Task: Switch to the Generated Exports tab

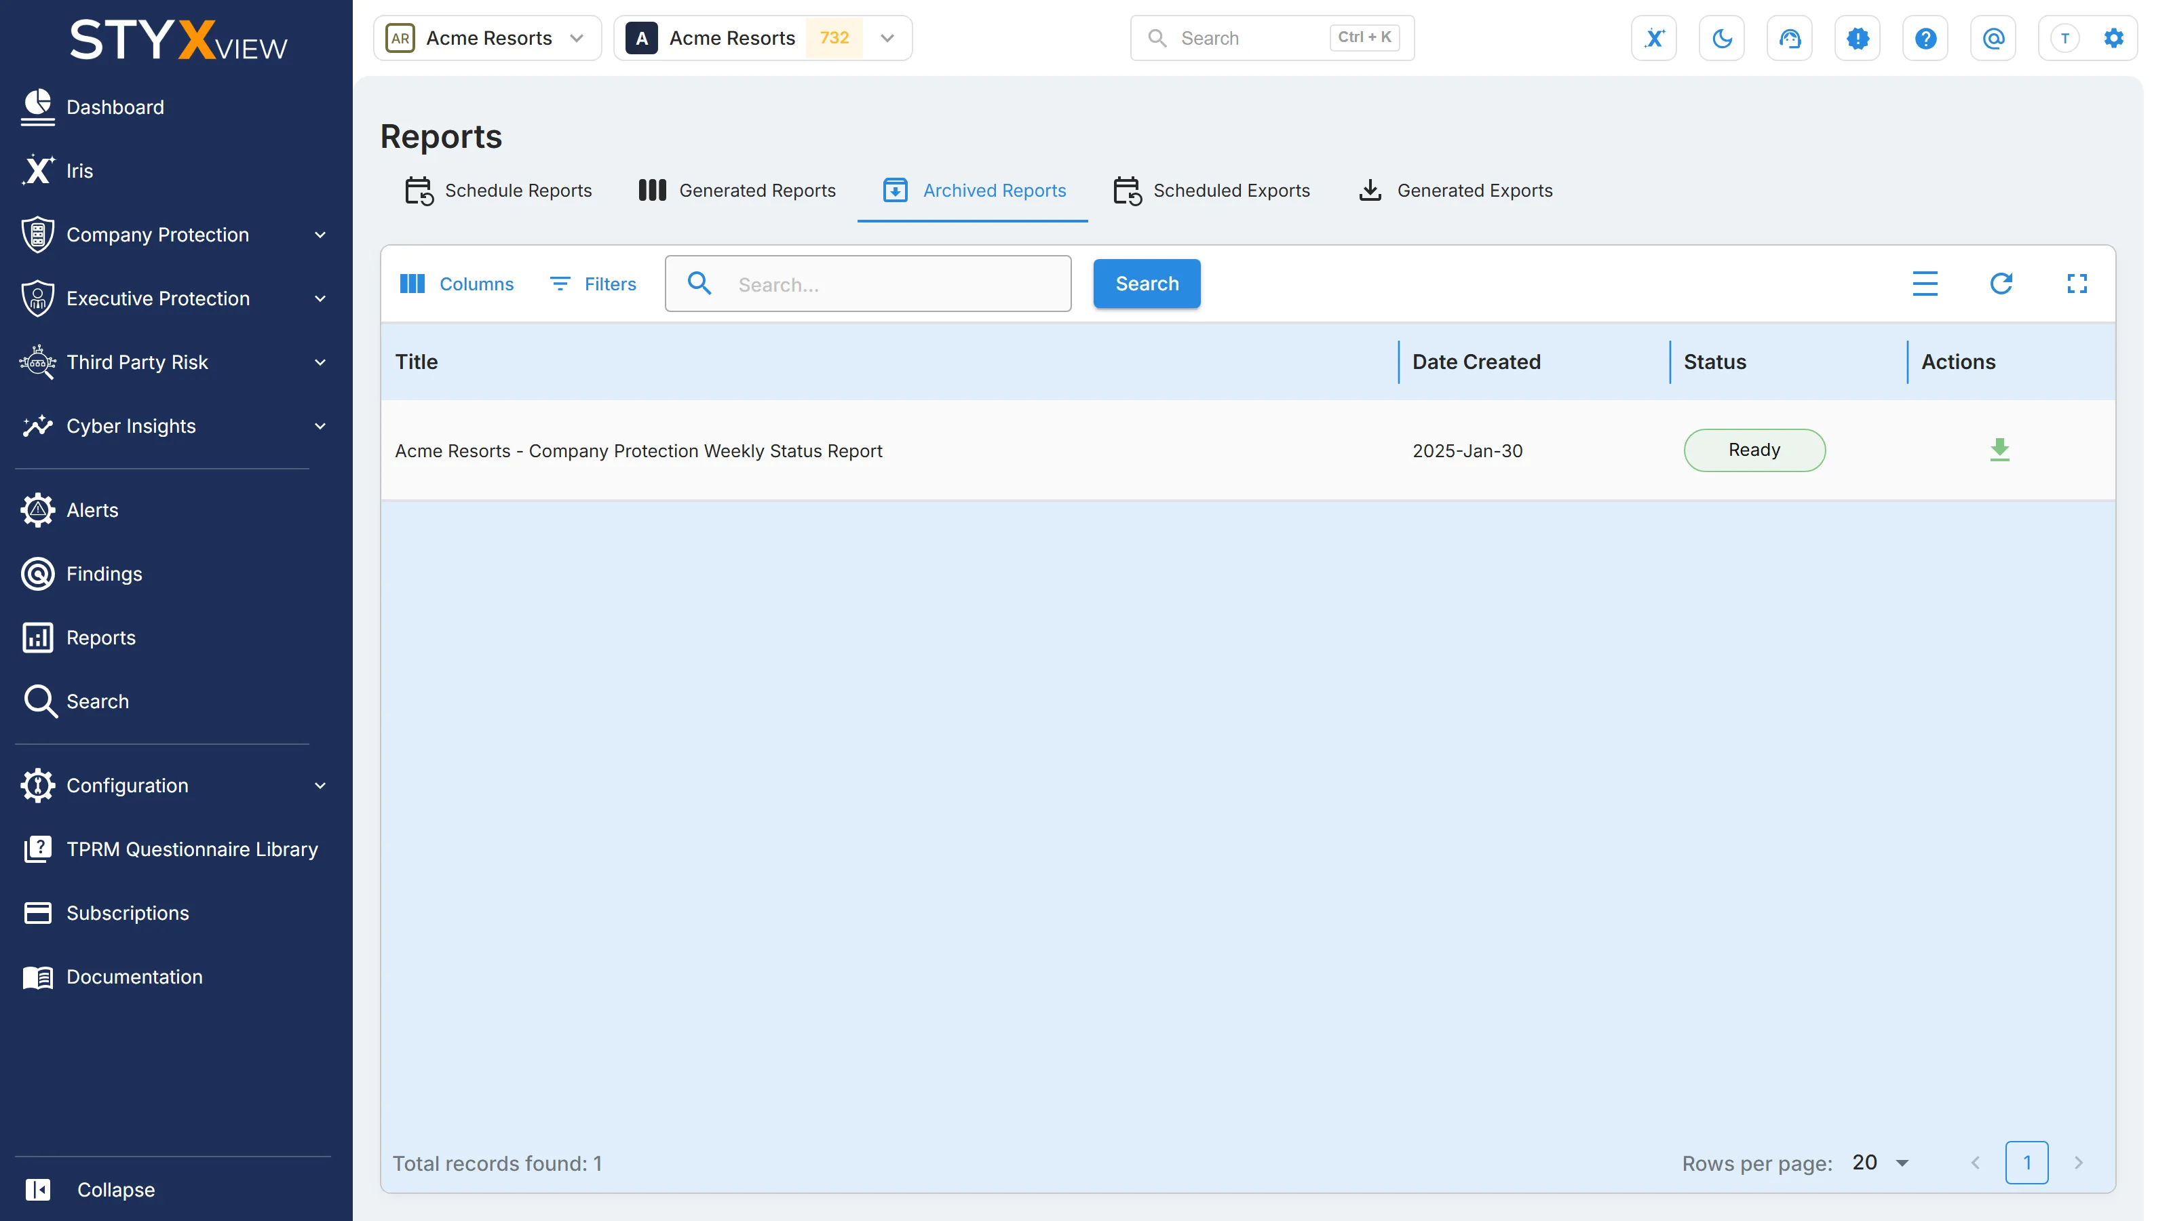Action: coord(1455,191)
